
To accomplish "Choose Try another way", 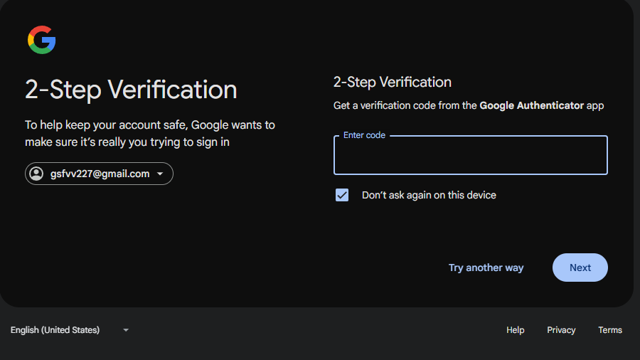I will click(486, 268).
